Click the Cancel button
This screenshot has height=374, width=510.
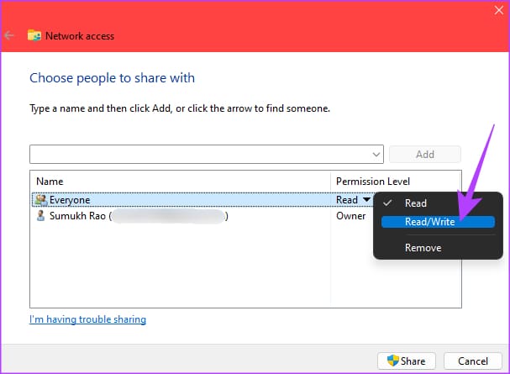(x=472, y=361)
